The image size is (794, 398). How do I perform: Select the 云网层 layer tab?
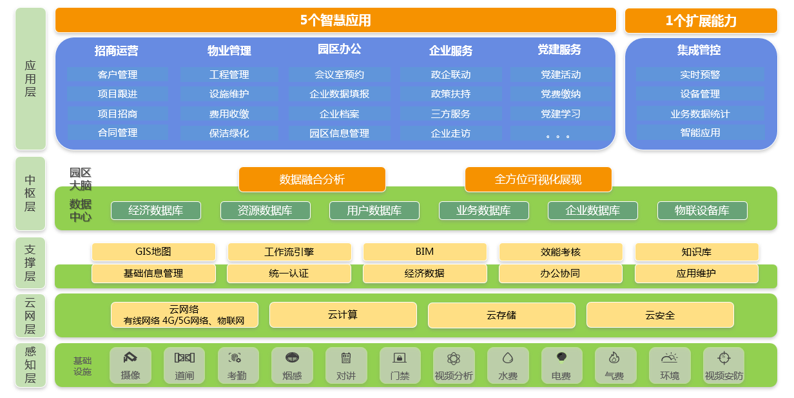(x=30, y=316)
